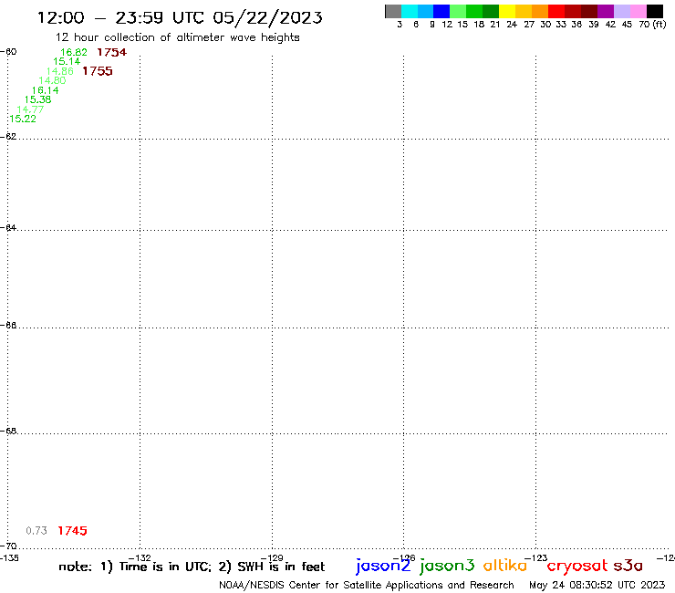Image resolution: width=675 pixels, height=593 pixels.
Task: Click the 1754 time stamp
Action: (112, 53)
